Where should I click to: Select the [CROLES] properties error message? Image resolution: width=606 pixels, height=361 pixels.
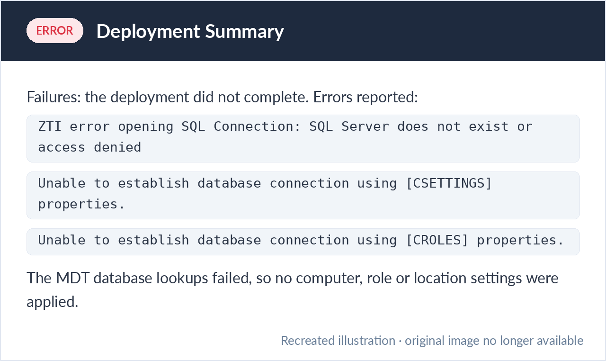coord(303,242)
